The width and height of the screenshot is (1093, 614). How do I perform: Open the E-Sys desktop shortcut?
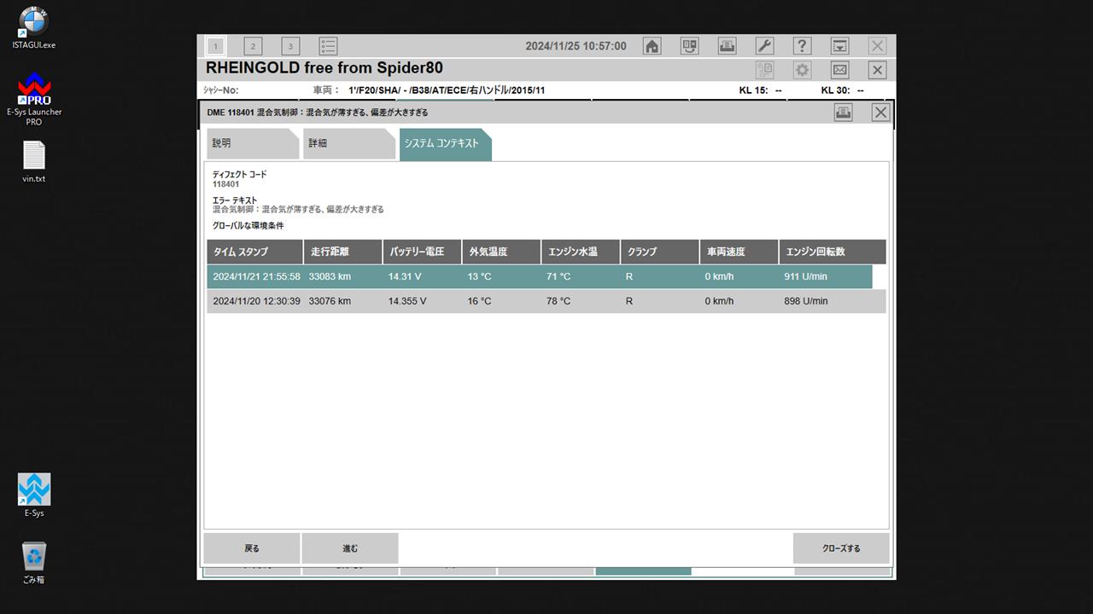(34, 495)
